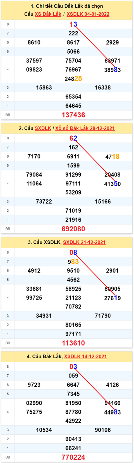
Task: Select number 97111
Action: [73, 184]
